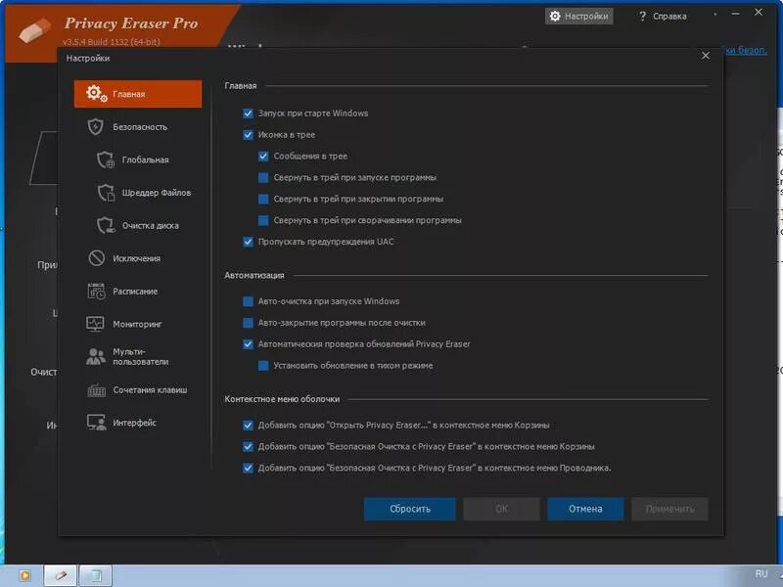Viewport: 783px width, 587px height.
Task: Click the eraser logo in Privacy Eraser header
Action: tap(35, 30)
